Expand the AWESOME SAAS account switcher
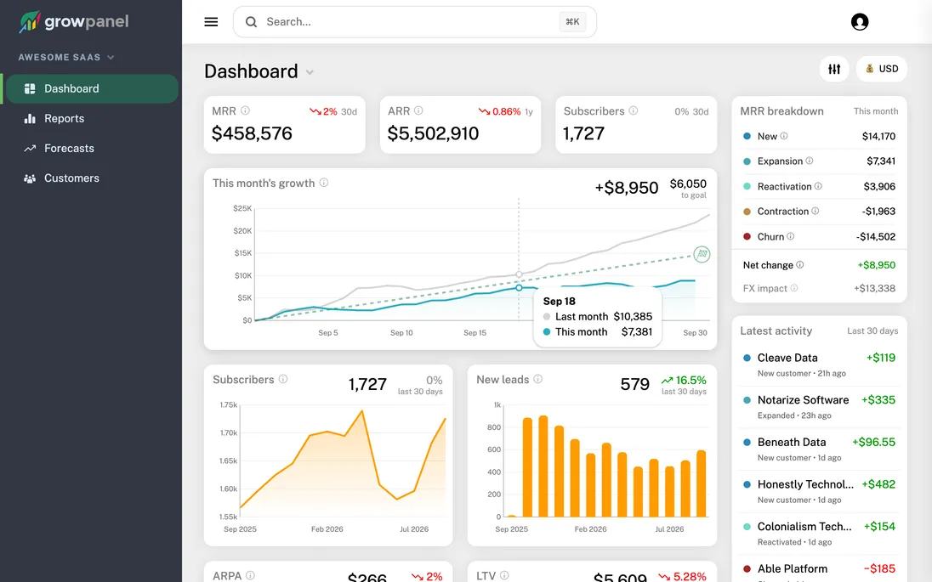The image size is (932, 582). (66, 58)
